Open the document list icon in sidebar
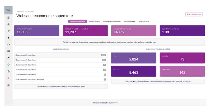 point(8,17)
